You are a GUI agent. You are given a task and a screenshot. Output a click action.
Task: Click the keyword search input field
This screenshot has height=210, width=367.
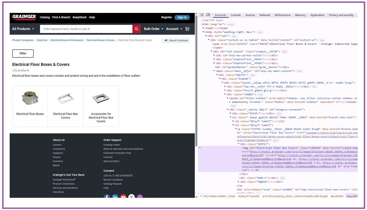click(86, 29)
